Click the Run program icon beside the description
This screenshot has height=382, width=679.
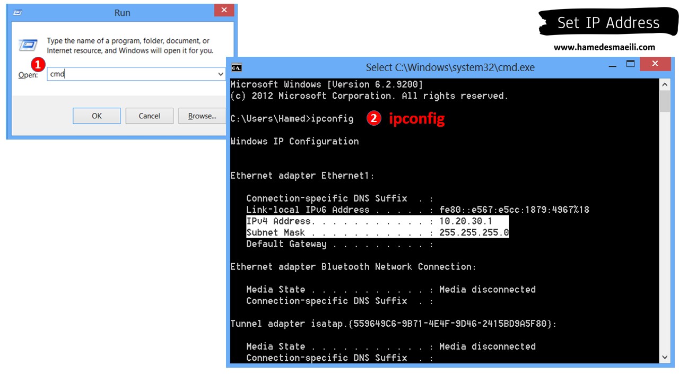[28, 45]
